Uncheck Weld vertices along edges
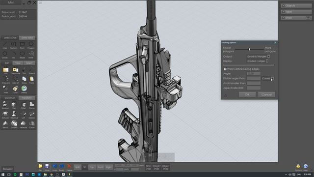Viewport: 314px width, 177px height. tap(225, 69)
